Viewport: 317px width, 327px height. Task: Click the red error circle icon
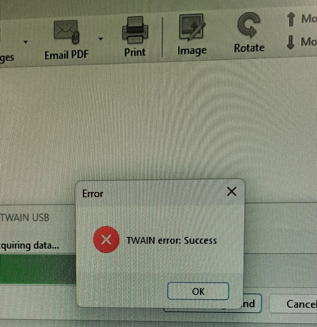click(x=106, y=239)
